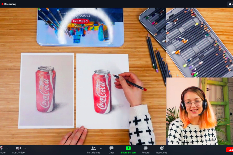Open the Chat panel
Screen dimensions: 233x155
[x=111, y=150]
